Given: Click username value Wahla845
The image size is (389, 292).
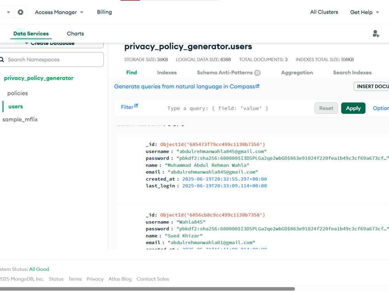Looking at the screenshot, I should click(x=191, y=222).
